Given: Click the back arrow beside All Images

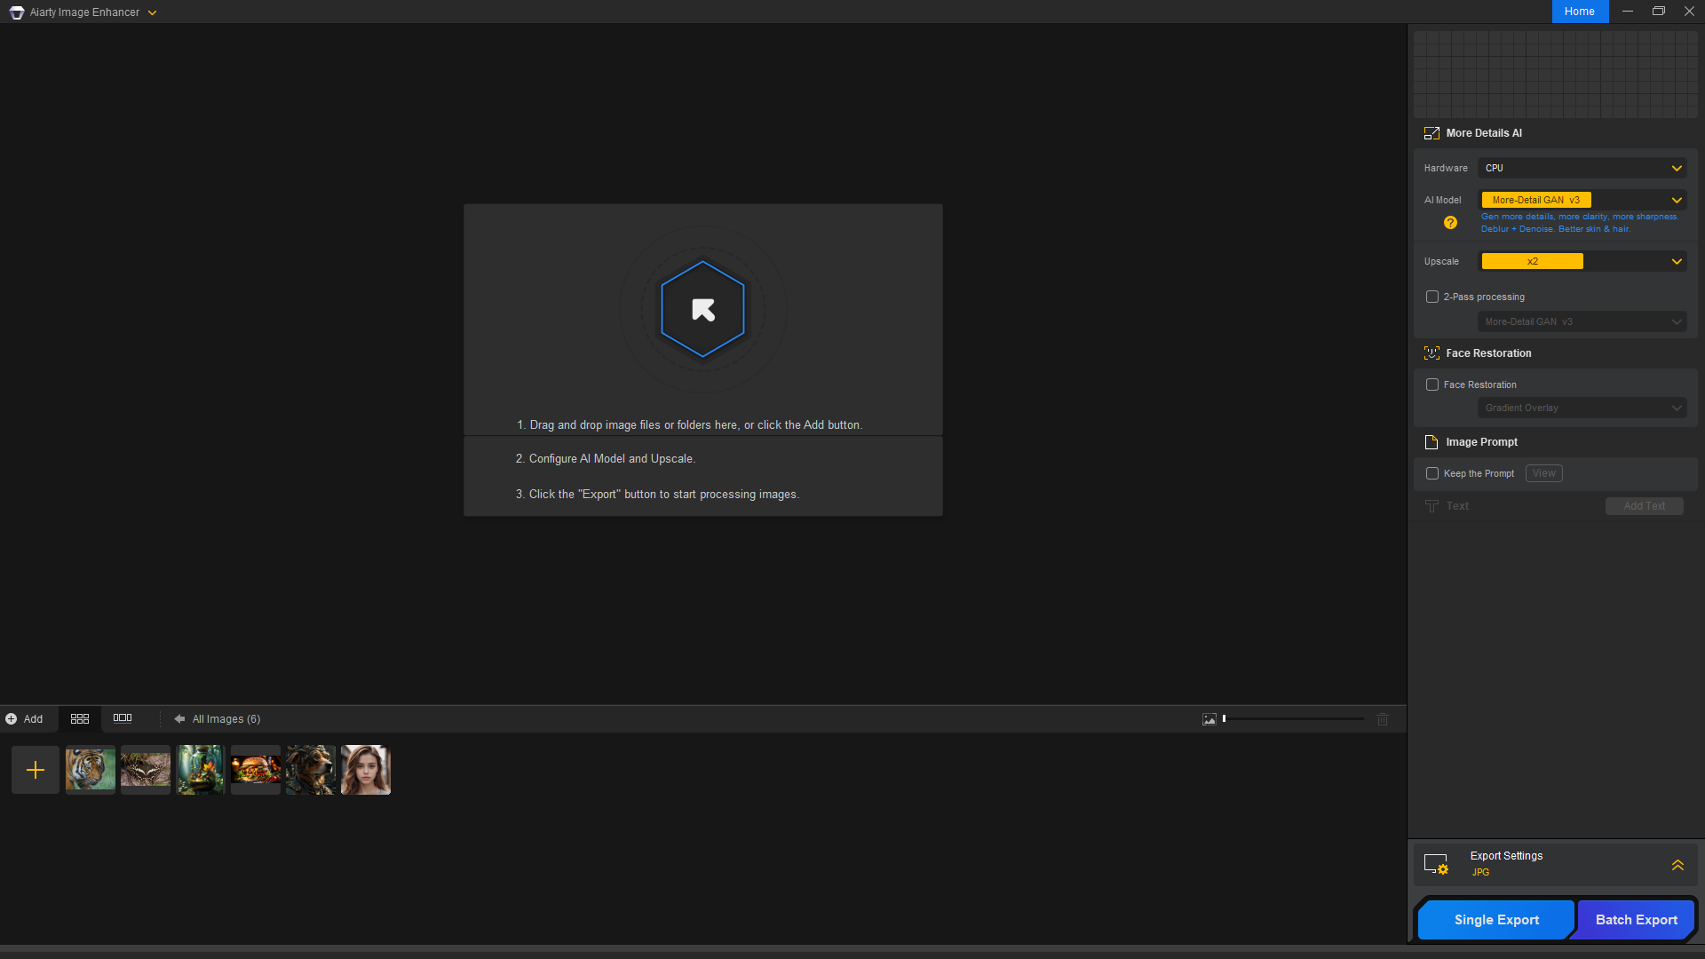Looking at the screenshot, I should (179, 719).
